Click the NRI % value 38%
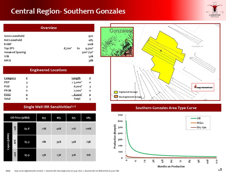Image resolution: width=226 pixels, height=175 pixels. 91,60
